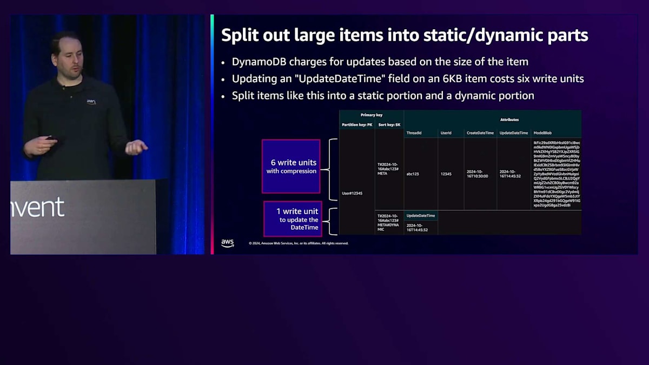Screen dimensions: 649x365
Task: Select the '12345' UserId value
Action: (446, 174)
